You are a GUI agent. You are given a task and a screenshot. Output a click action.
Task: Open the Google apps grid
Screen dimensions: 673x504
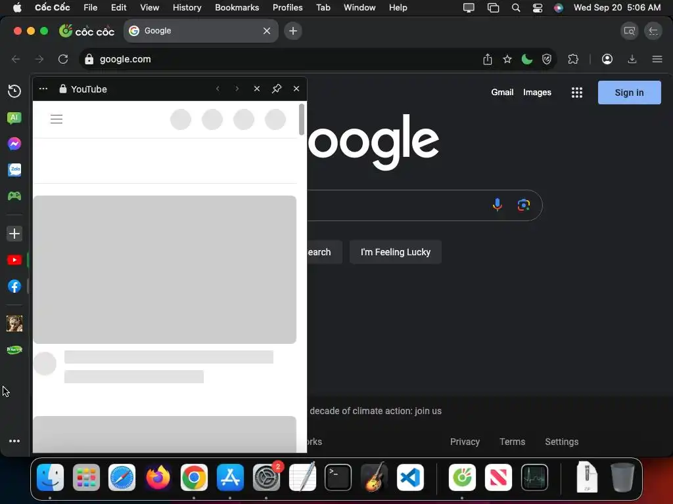click(x=577, y=93)
